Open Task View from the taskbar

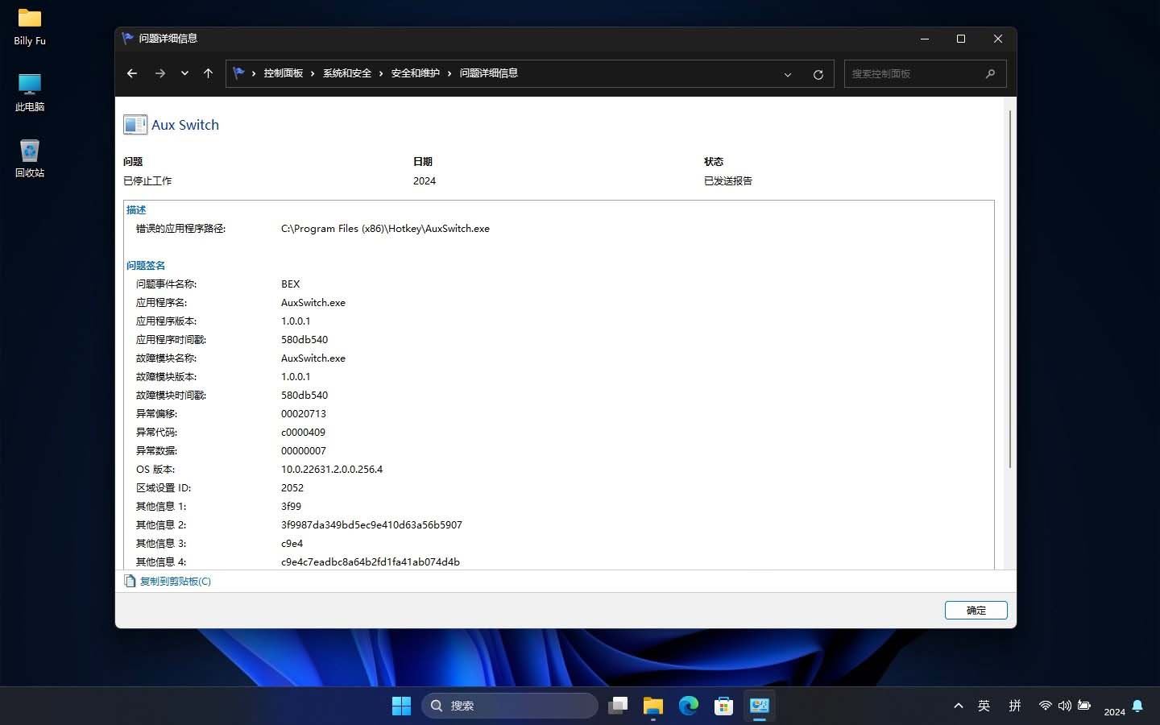tap(618, 706)
